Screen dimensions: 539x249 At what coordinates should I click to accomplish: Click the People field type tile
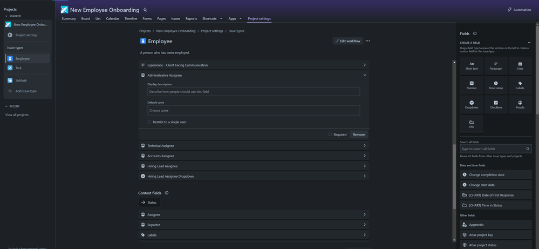[520, 105]
